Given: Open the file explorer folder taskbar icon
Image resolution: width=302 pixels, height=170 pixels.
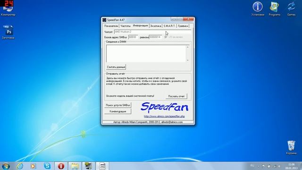Looking at the screenshot, I should click(75, 166).
